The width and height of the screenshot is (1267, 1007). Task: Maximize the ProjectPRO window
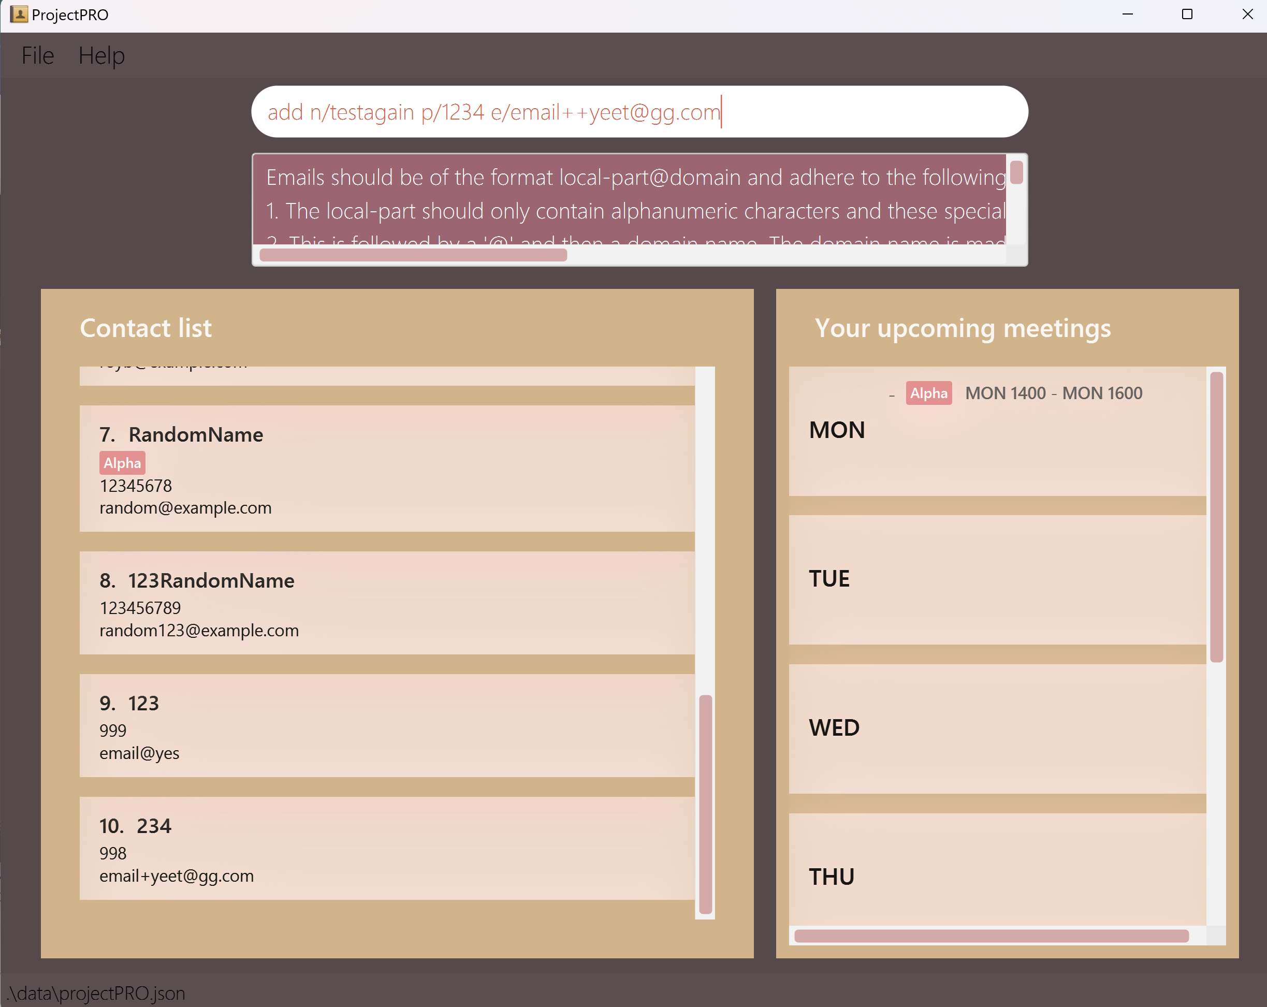pyautogui.click(x=1187, y=14)
